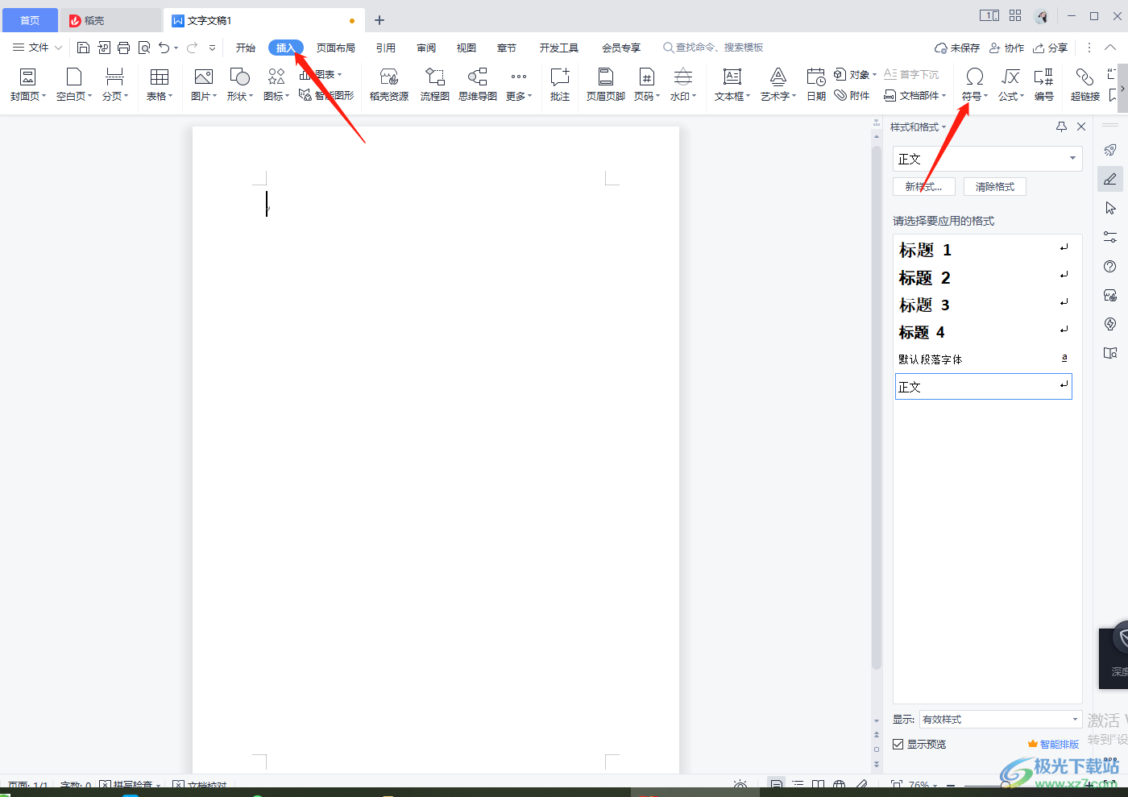
Task: Switch to the Developer Tools (开发工具) tab
Action: pos(559,48)
